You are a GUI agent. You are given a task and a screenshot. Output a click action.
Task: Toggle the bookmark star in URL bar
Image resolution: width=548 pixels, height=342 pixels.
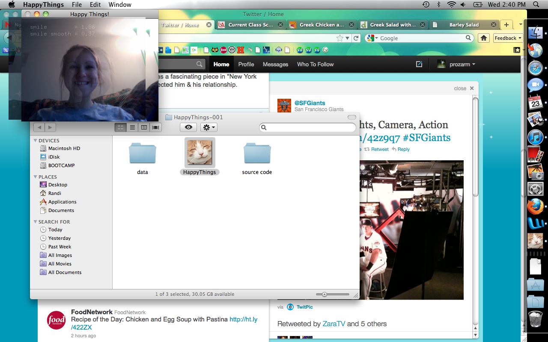pos(340,38)
